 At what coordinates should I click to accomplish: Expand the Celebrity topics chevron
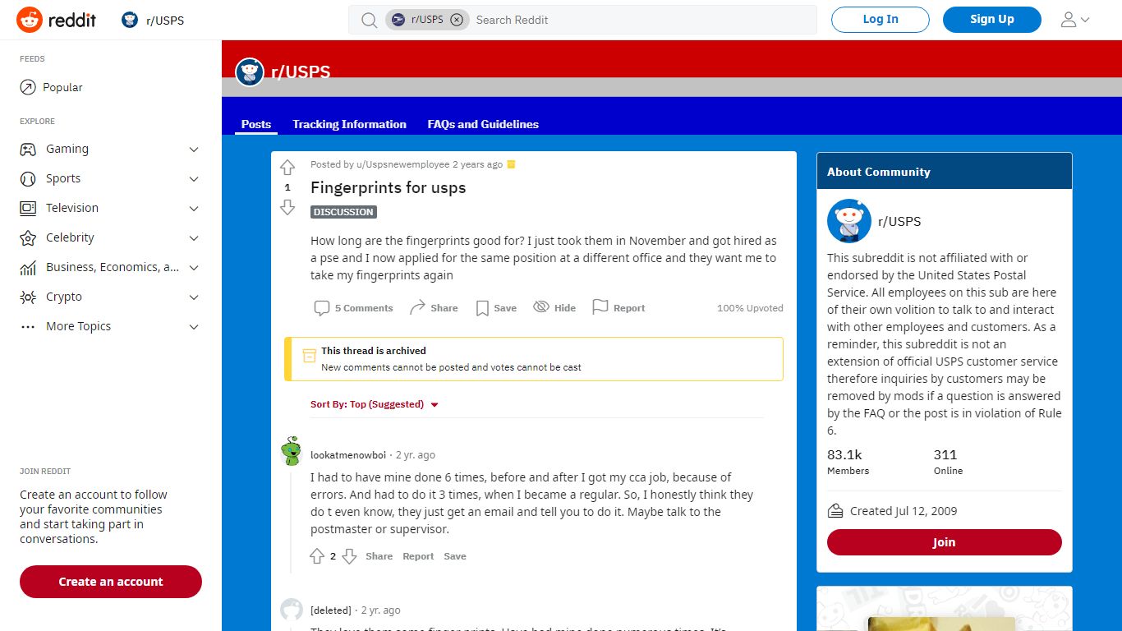click(194, 238)
